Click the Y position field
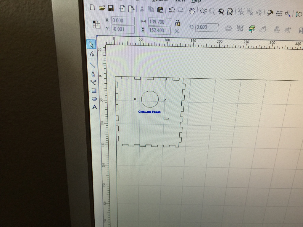The width and height of the screenshot is (303, 227). [123, 29]
